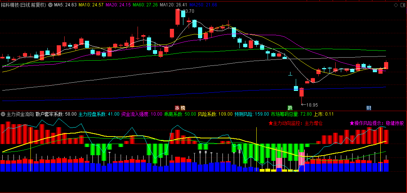Click the 散户套牢系数: 58.00 value
This screenshot has height=193, width=407.
point(56,114)
